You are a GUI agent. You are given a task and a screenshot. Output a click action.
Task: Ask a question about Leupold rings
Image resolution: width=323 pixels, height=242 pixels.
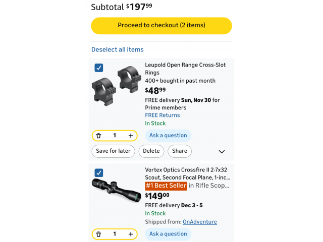tap(168, 135)
